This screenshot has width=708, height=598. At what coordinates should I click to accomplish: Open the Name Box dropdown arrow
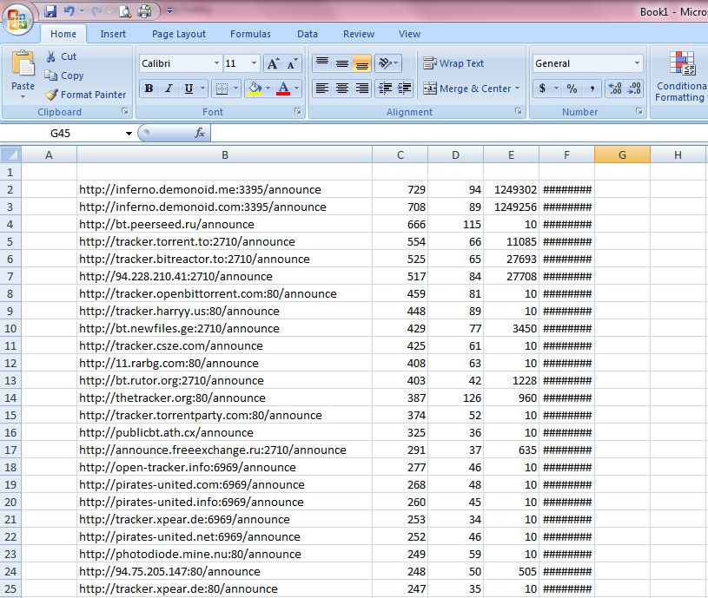[129, 134]
